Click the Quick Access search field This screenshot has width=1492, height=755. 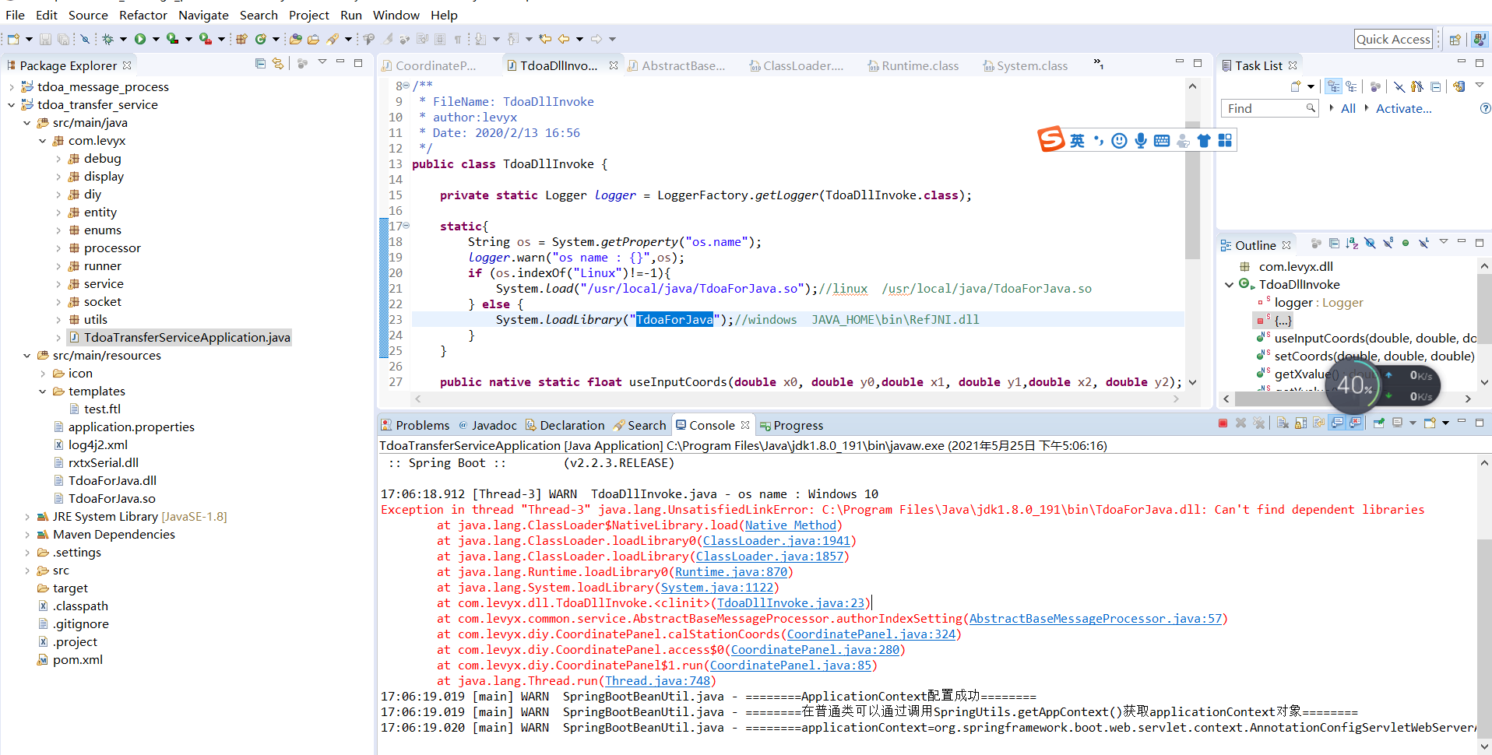pos(1393,40)
